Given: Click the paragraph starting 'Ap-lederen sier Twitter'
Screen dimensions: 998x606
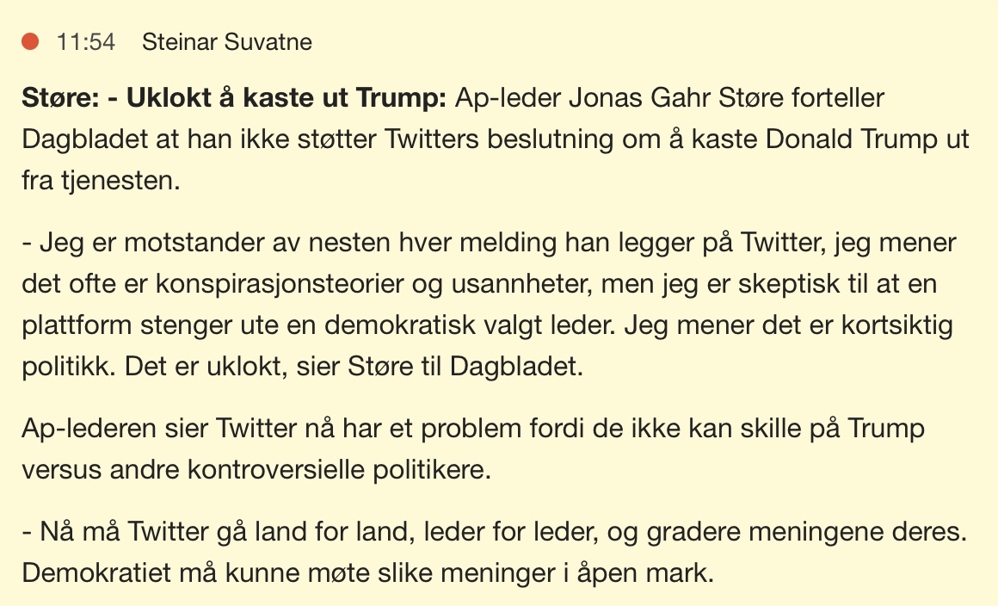Looking at the screenshot, I should tap(473, 429).
